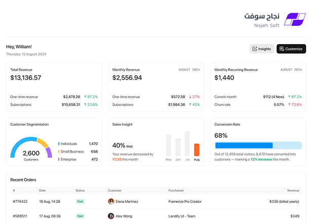
Task: Click the red up arrow beside churn rate 72.6%
Action: (x=289, y=105)
